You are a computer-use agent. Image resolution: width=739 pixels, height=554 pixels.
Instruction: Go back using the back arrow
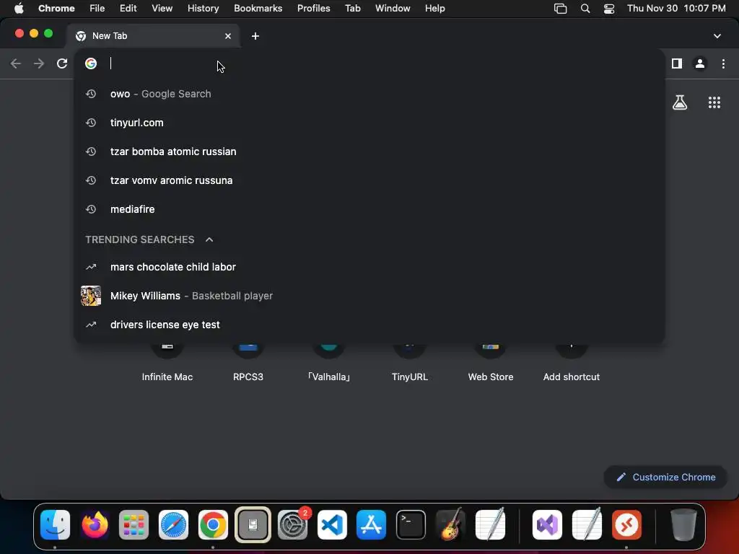(x=16, y=63)
